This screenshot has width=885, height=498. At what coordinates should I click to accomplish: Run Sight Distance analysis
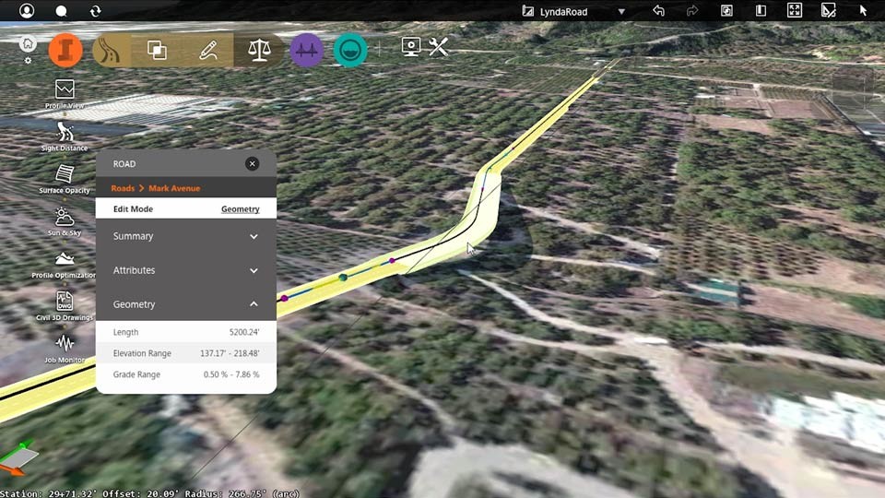point(65,136)
